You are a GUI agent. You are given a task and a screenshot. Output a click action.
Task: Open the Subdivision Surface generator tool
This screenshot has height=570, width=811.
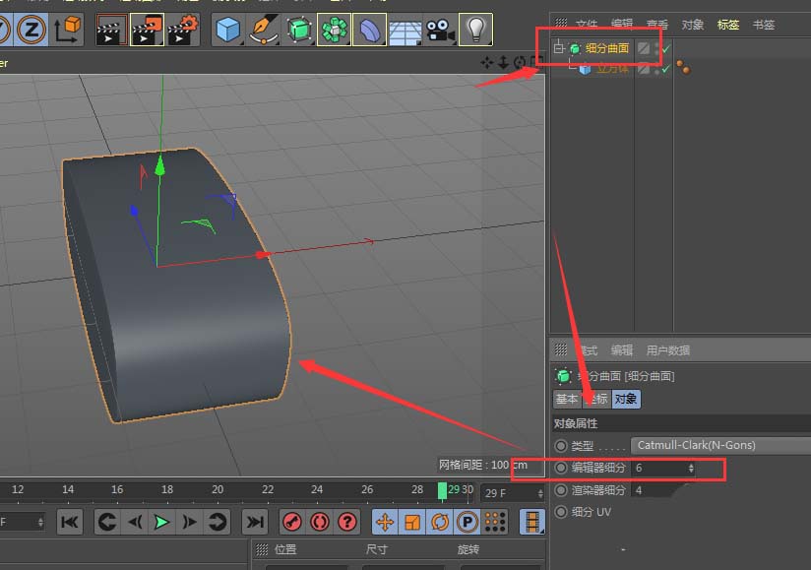click(x=298, y=30)
